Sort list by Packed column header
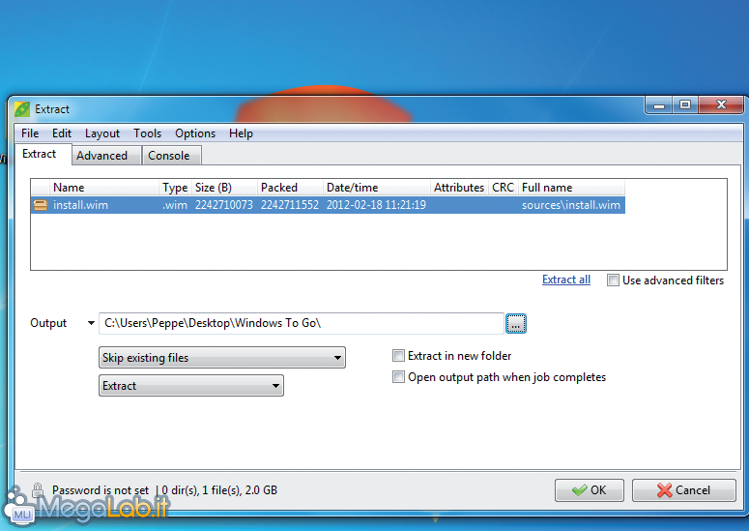The image size is (749, 531). pyautogui.click(x=291, y=188)
